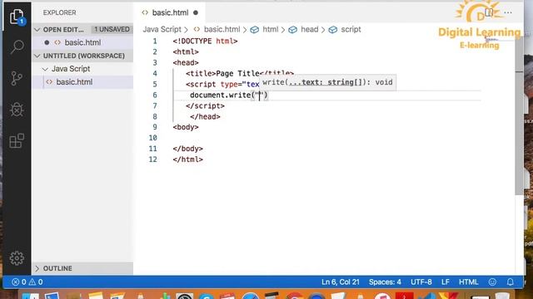Viewport: 533px width, 299px height.
Task: Click the errors count icon in status bar
Action: pos(15,282)
